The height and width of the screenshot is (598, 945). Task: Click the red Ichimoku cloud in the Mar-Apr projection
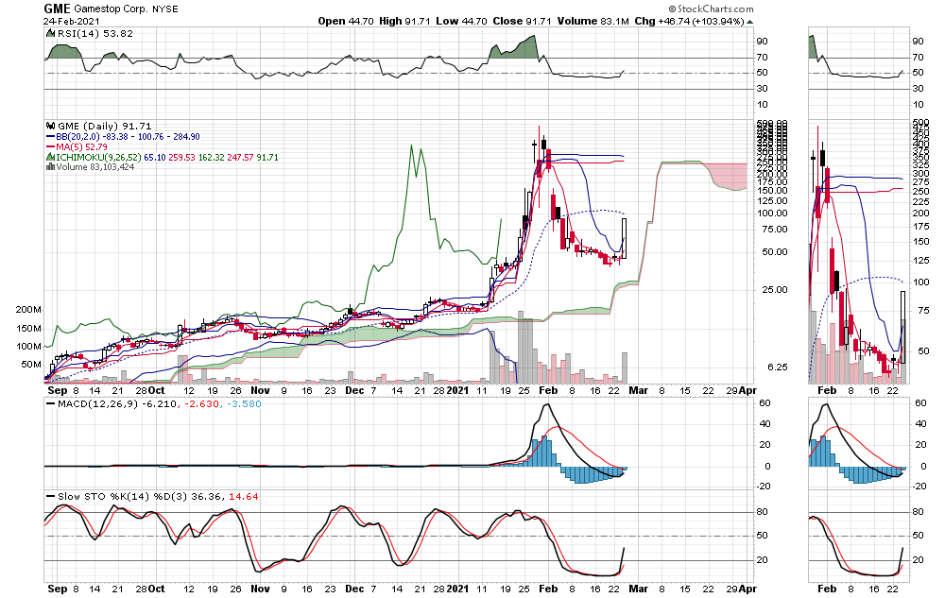coord(726,176)
